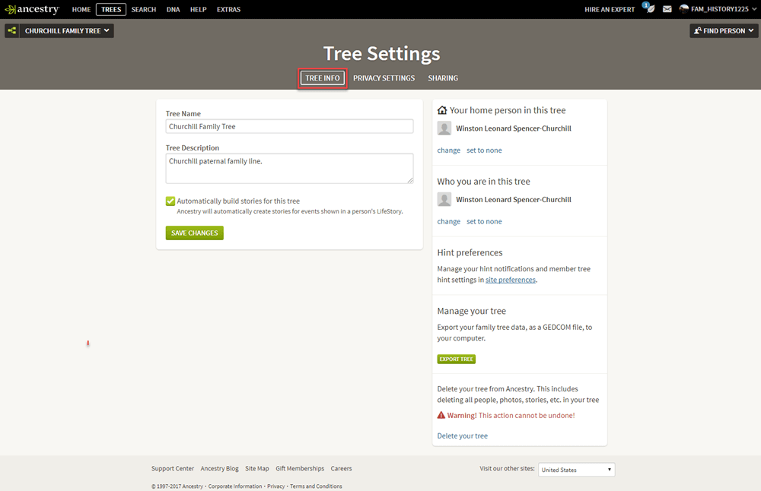The height and width of the screenshot is (491, 761).
Task: Click change under Who you are
Action: (x=448, y=221)
